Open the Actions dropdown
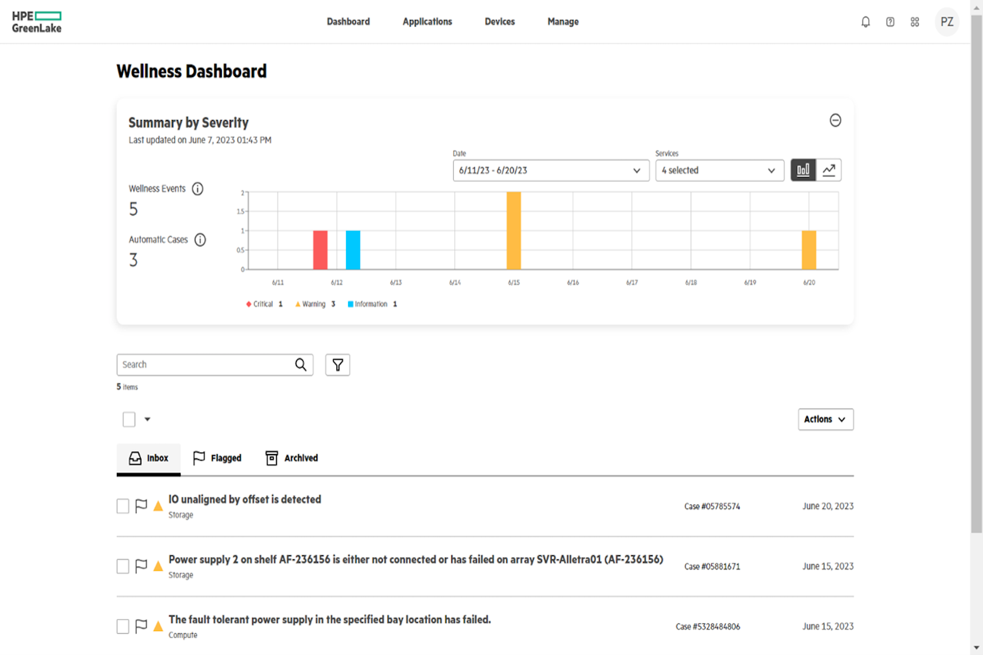983x655 pixels. pos(826,419)
